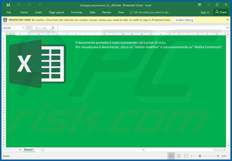
Task: Select column K header
Action: (x=104, y=34)
